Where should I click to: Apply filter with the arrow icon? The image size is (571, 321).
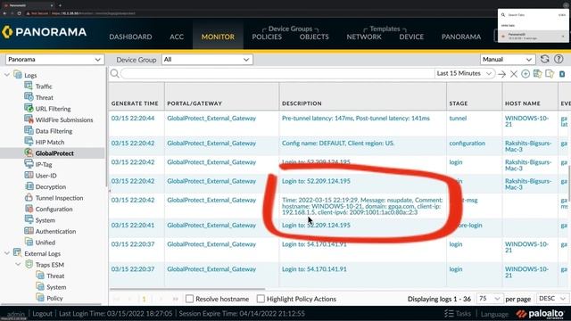[x=501, y=74]
